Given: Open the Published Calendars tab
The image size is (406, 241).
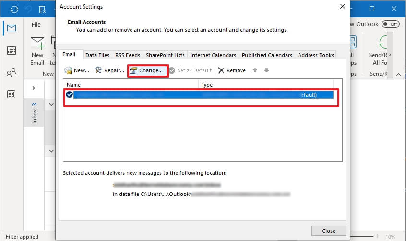Looking at the screenshot, I should click(x=267, y=55).
